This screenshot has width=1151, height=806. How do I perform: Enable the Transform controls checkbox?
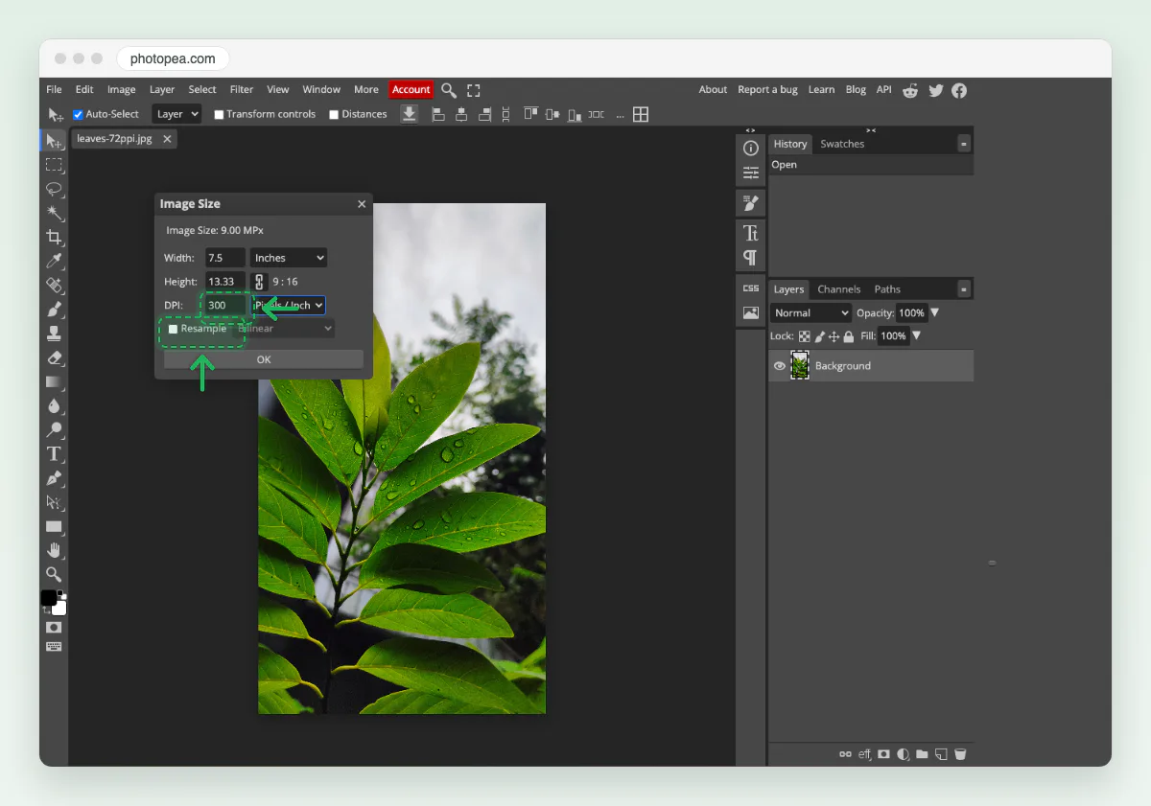(x=219, y=115)
